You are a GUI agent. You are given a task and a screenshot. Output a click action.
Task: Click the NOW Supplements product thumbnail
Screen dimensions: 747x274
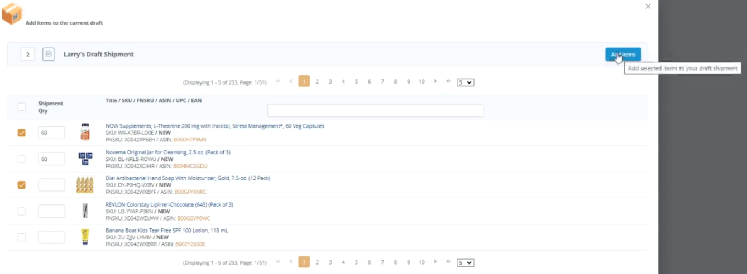85,133
